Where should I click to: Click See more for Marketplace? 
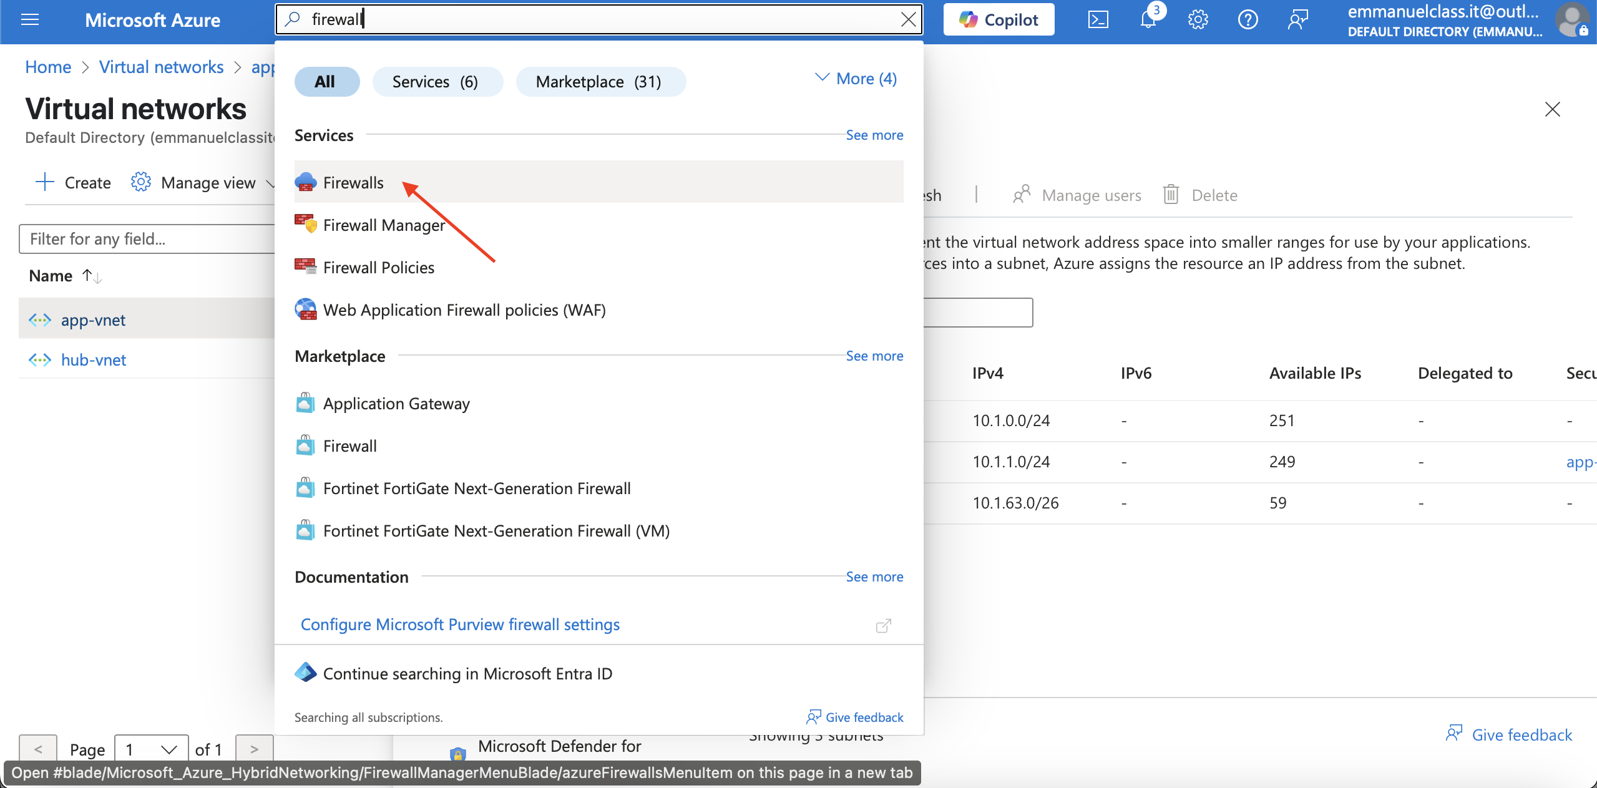874,356
